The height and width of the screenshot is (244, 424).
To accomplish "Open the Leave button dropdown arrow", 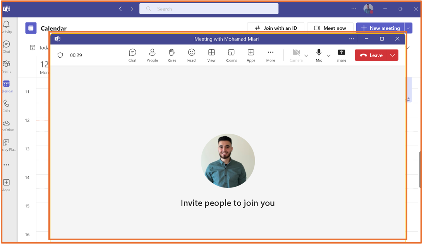I will [x=393, y=55].
